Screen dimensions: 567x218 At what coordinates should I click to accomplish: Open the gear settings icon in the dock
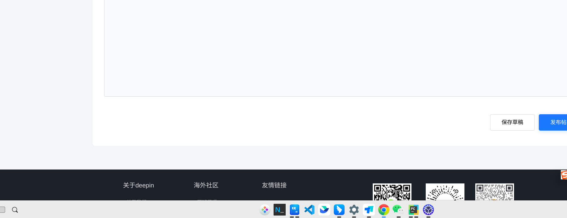[x=354, y=210]
